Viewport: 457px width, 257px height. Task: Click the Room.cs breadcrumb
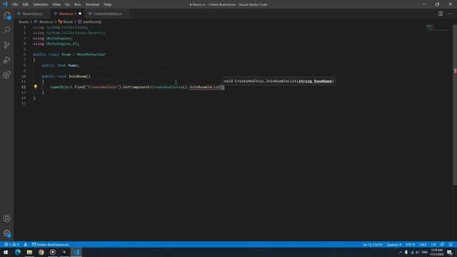tap(44, 22)
